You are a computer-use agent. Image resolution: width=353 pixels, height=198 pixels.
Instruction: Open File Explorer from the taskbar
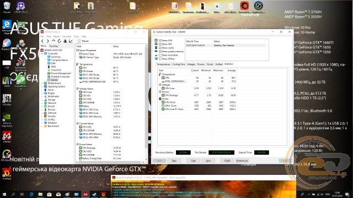pyautogui.click(x=40, y=194)
